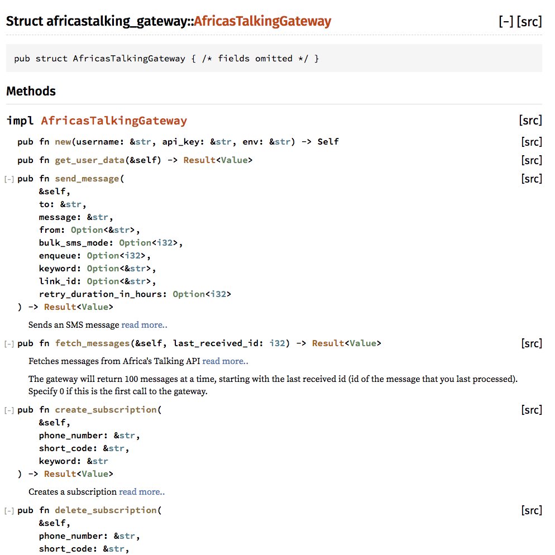
Task: Click i32 type in bulk_sms_mode parameter
Action: (165, 243)
